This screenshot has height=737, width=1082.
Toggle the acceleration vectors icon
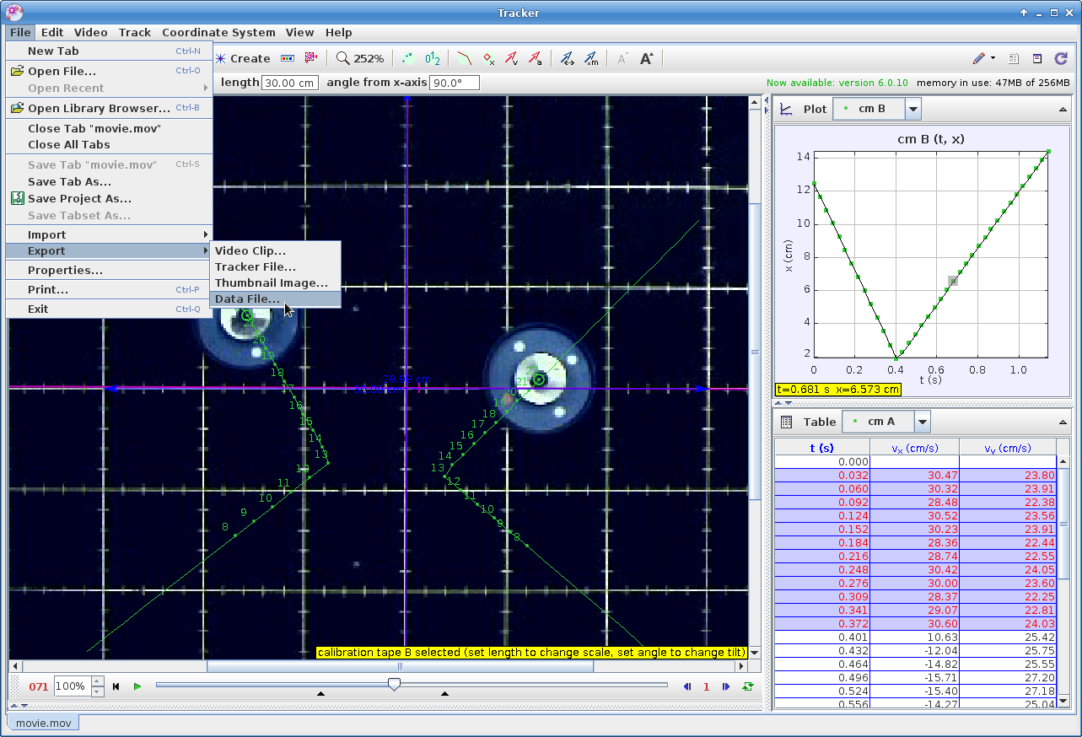point(535,58)
